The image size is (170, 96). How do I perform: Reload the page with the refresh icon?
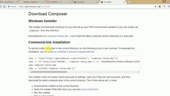coord(1,6)
